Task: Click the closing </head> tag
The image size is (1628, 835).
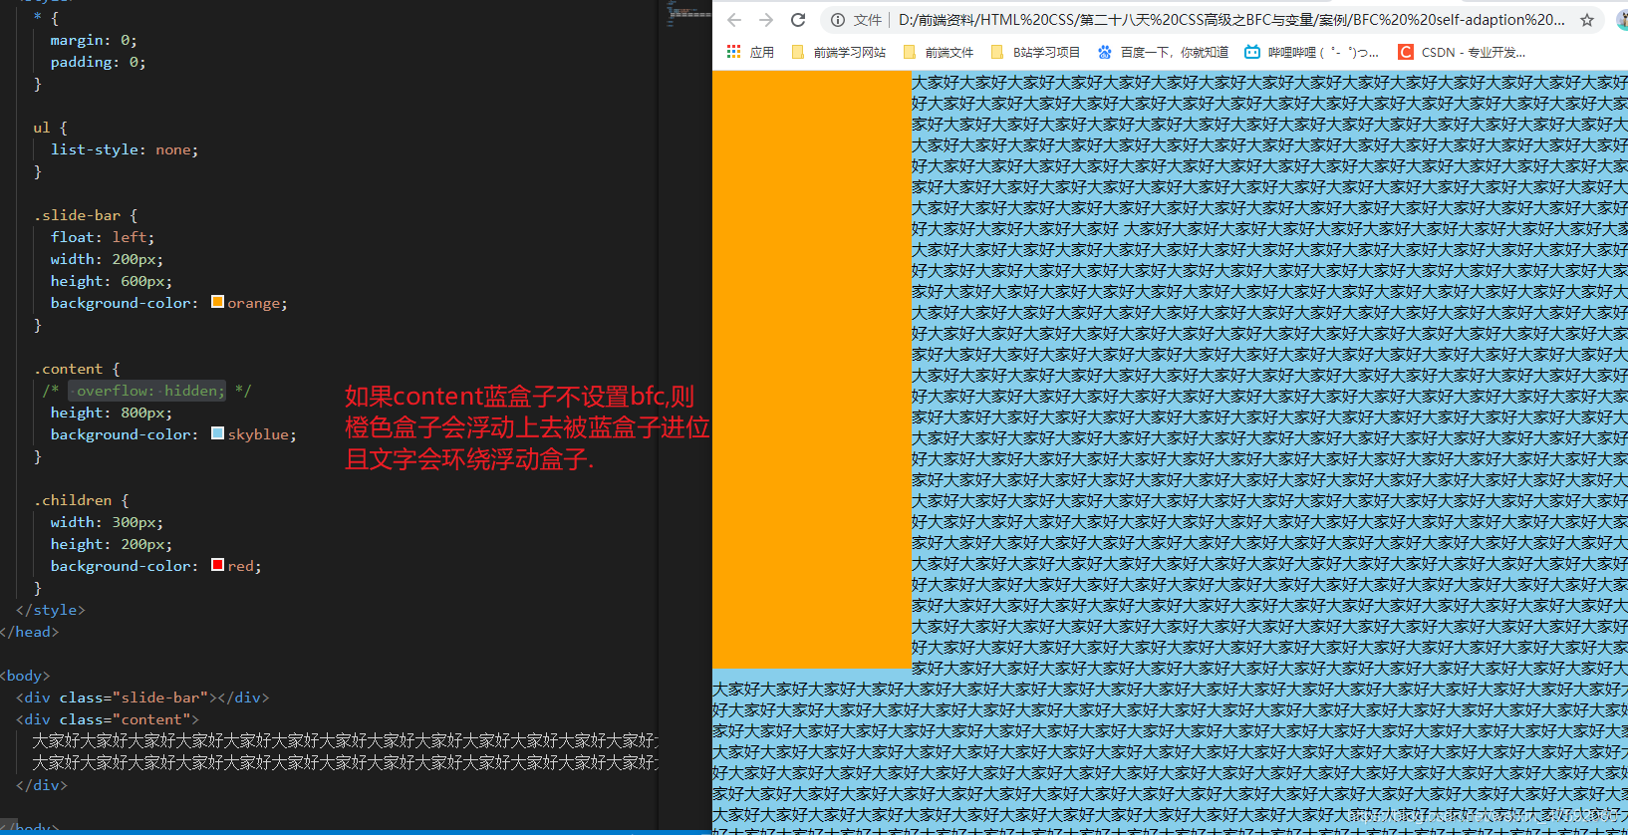Action: click(x=29, y=632)
